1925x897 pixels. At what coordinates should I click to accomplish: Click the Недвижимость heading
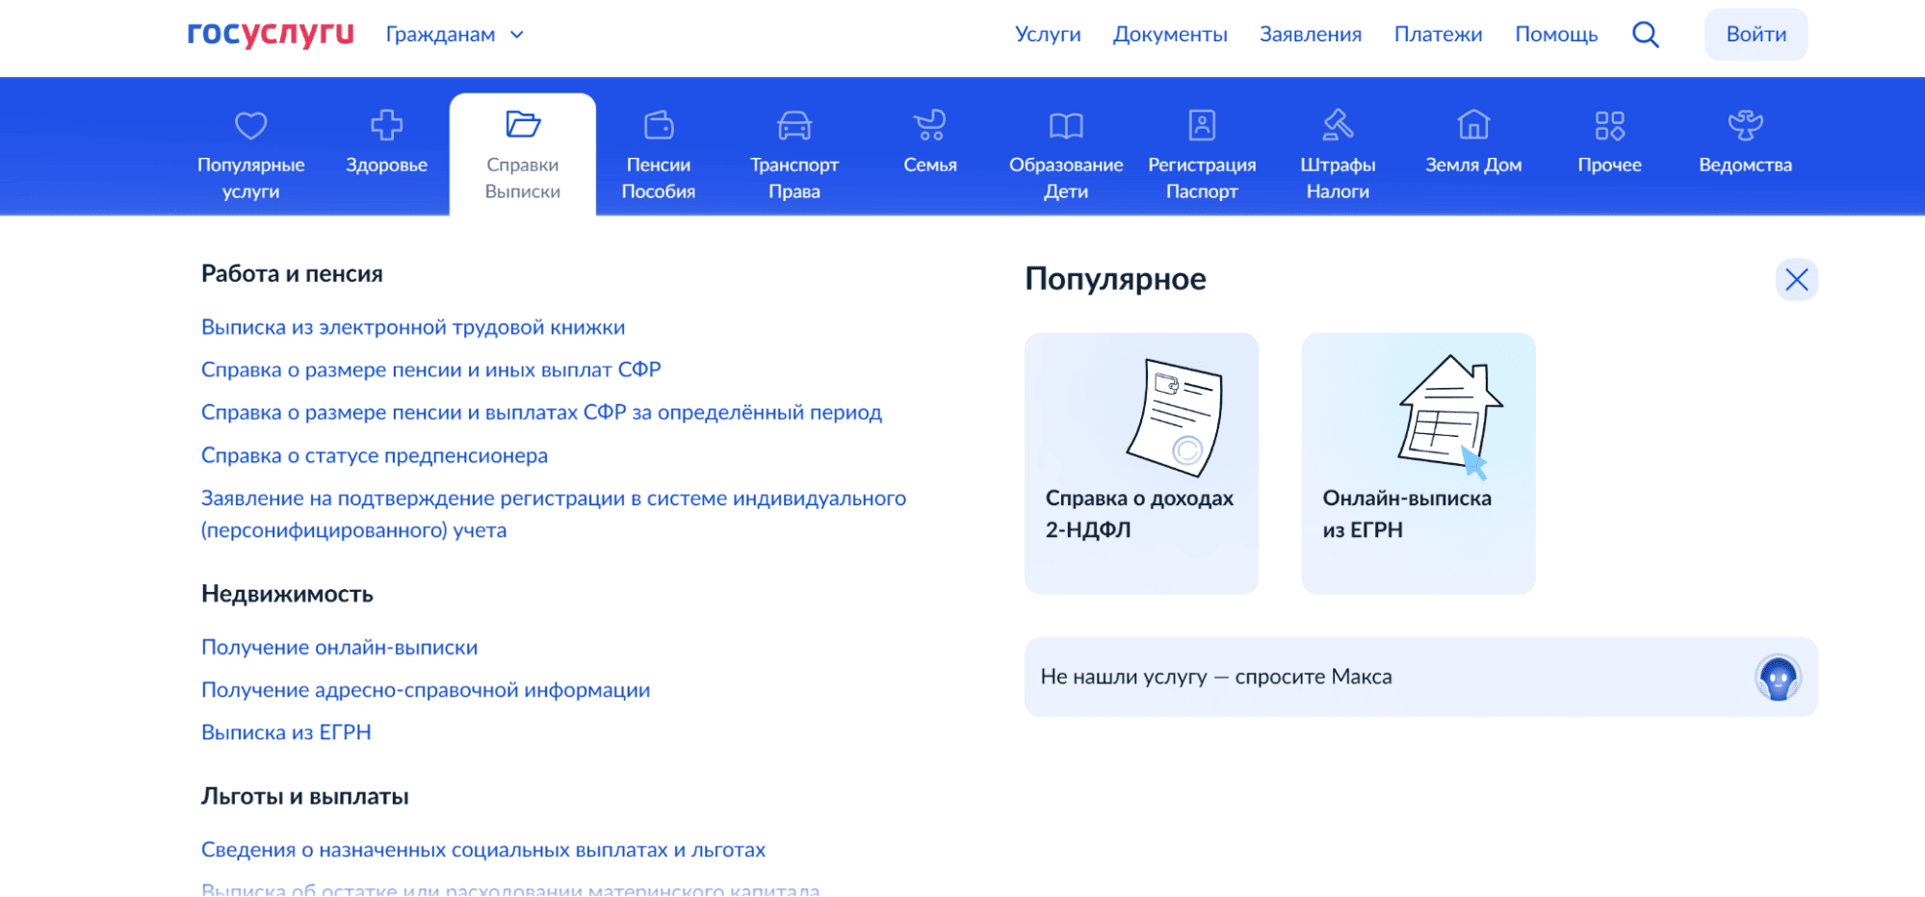(287, 594)
